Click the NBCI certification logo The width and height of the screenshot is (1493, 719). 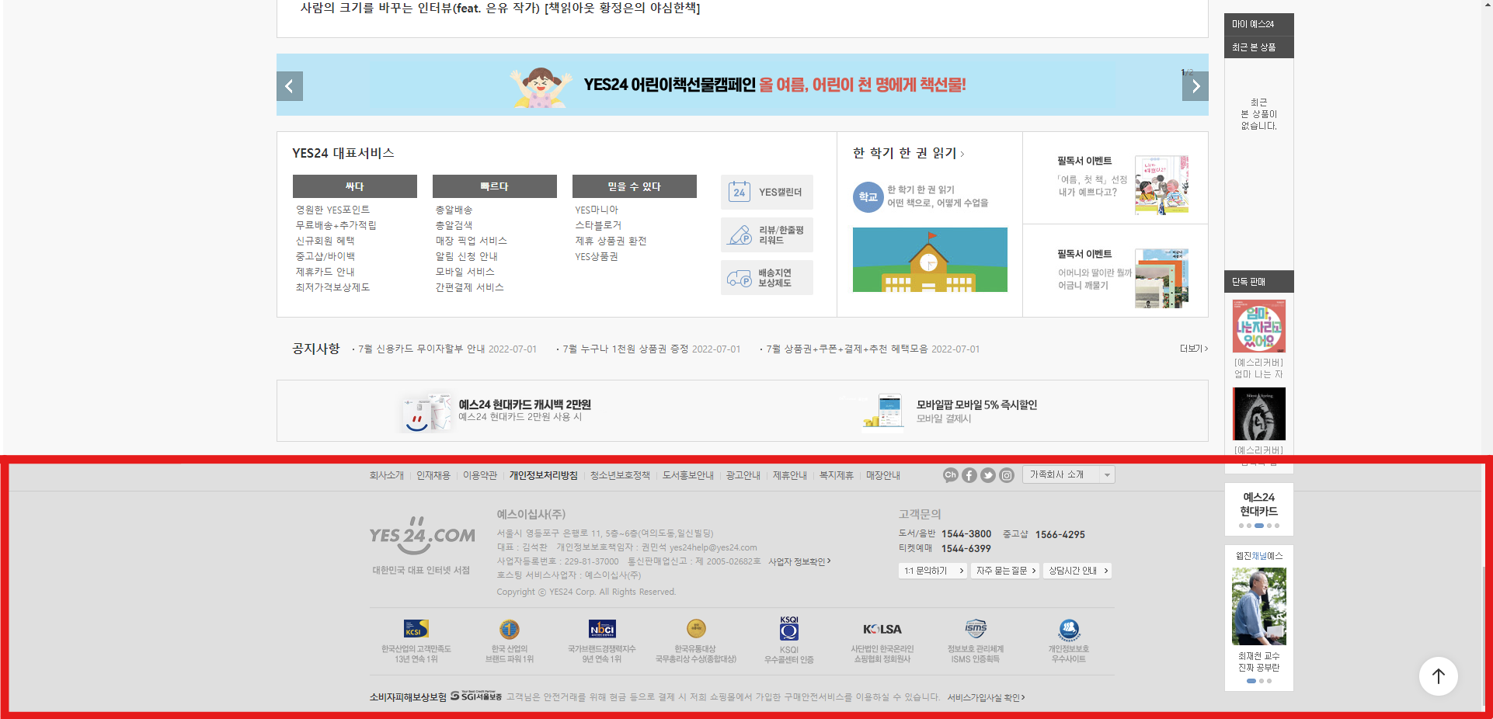coord(602,628)
